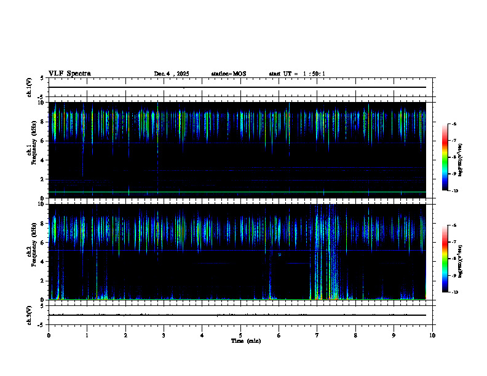Click the blue line near 6 kHz in ch.1

coord(237,143)
